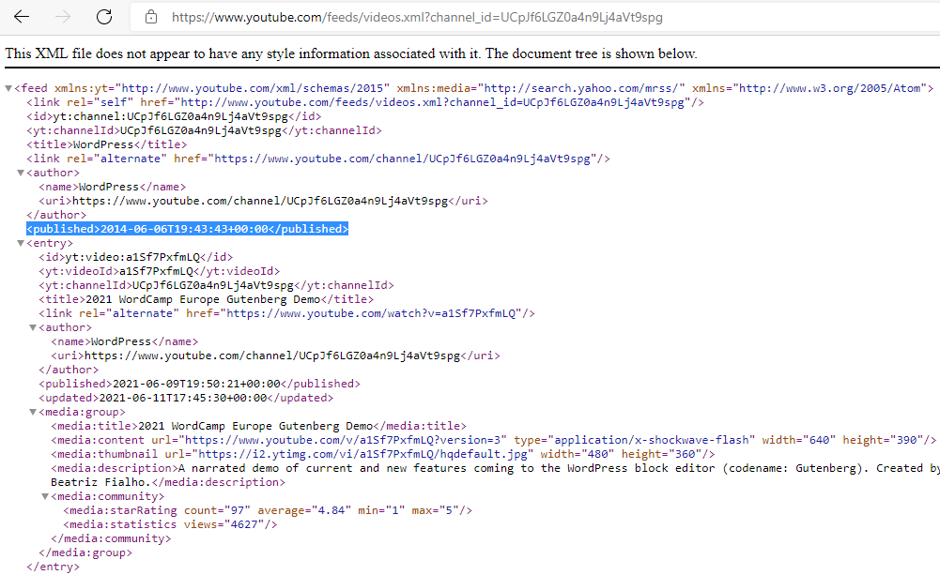Screen dimensions: 940x575
Task: Click the id yt:video:a1Sf7PxfmLQ line
Action: tap(135, 257)
